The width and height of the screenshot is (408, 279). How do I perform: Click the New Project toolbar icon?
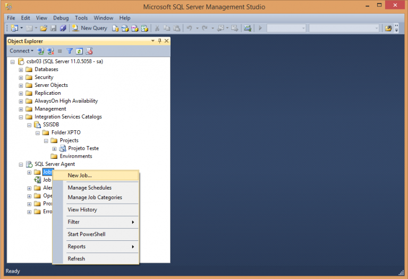coord(14,28)
